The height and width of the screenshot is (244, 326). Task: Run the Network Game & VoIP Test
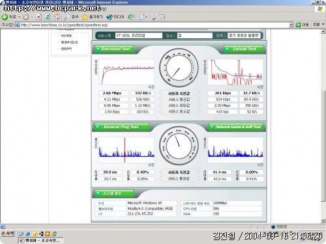point(236,127)
